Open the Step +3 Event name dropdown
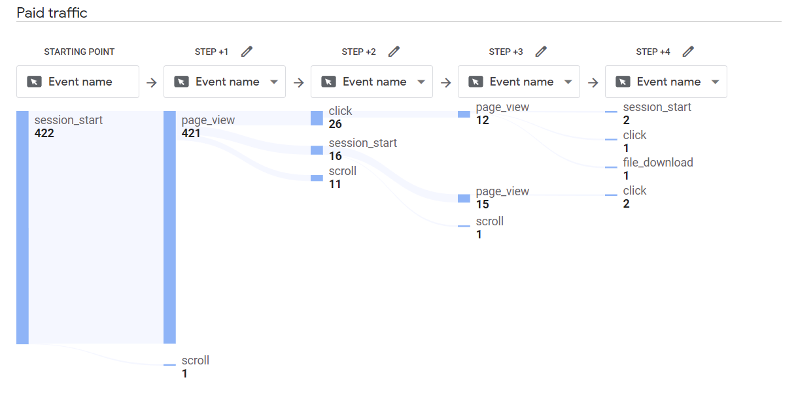The image size is (796, 401). (568, 82)
